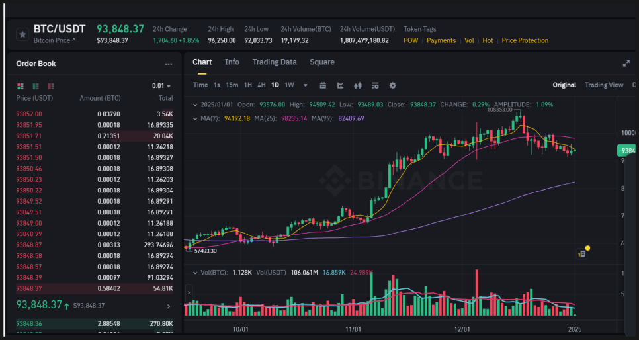Click the Payments token tag

tap(441, 40)
